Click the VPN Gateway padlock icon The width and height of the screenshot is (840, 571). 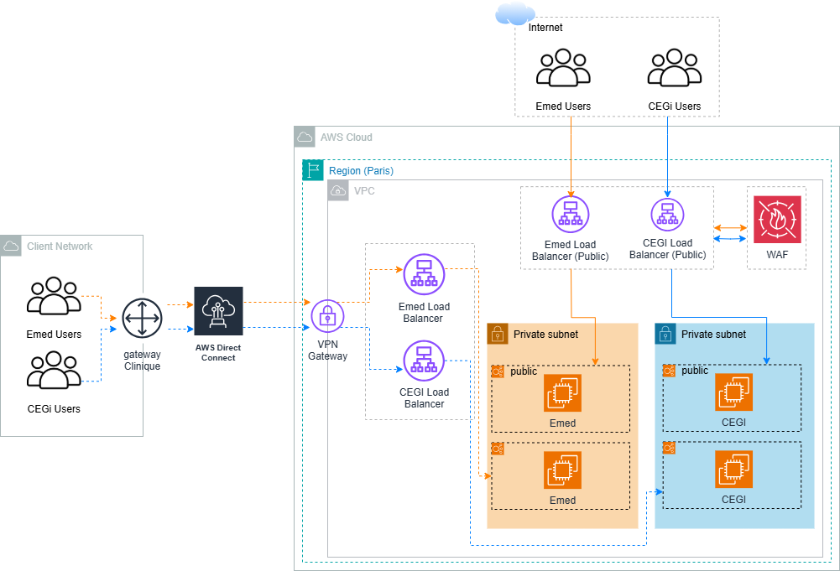pyautogui.click(x=327, y=316)
